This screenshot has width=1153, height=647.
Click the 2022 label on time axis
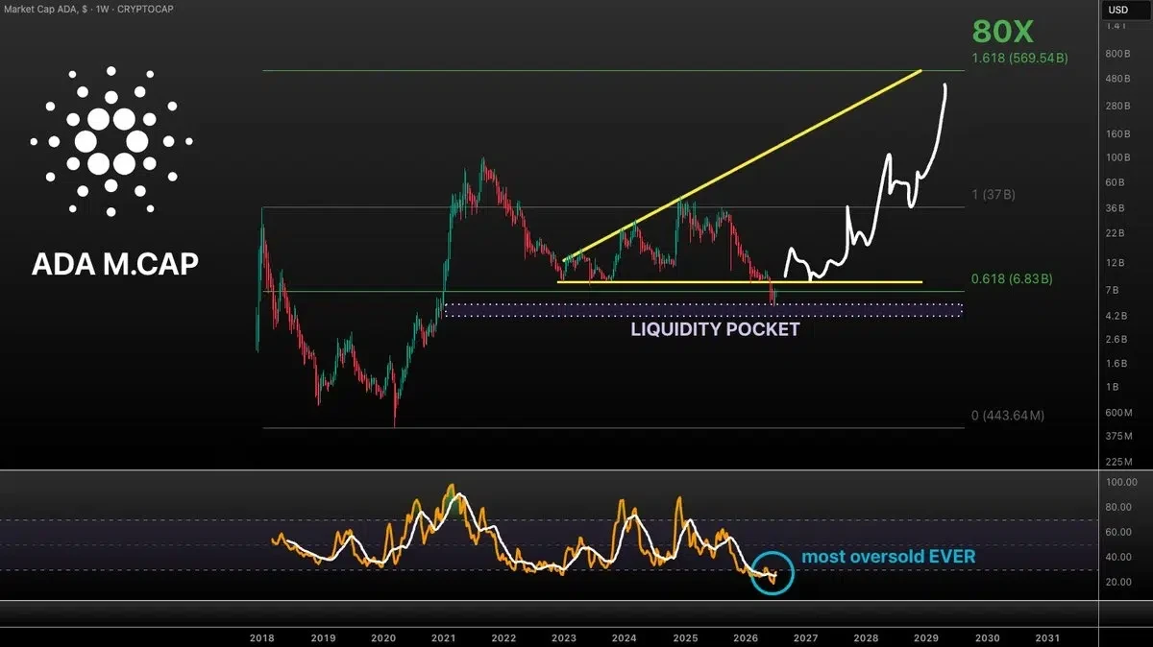pyautogui.click(x=503, y=637)
